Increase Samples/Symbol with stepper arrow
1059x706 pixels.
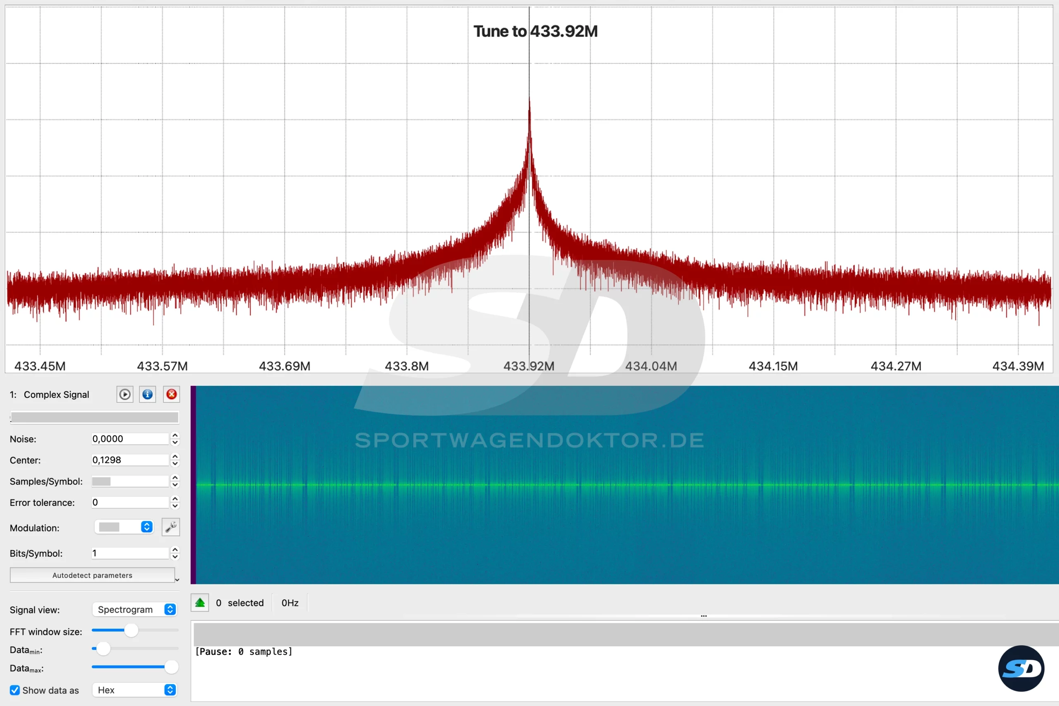point(175,478)
